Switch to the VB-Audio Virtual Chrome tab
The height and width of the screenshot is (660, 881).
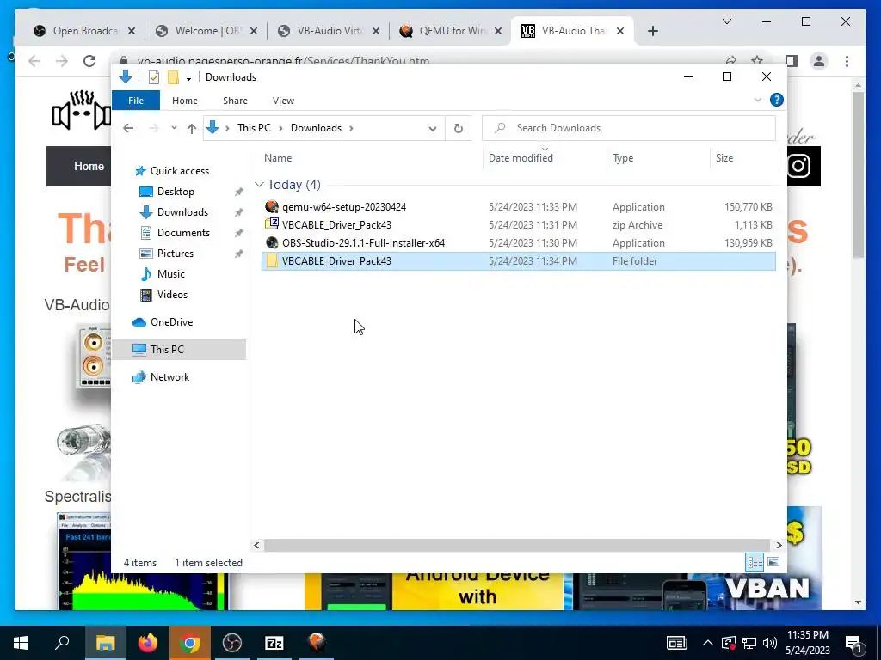pos(329,31)
